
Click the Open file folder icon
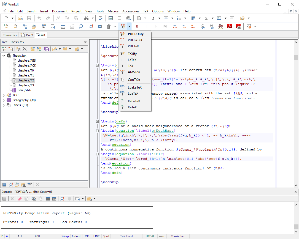[20, 18]
